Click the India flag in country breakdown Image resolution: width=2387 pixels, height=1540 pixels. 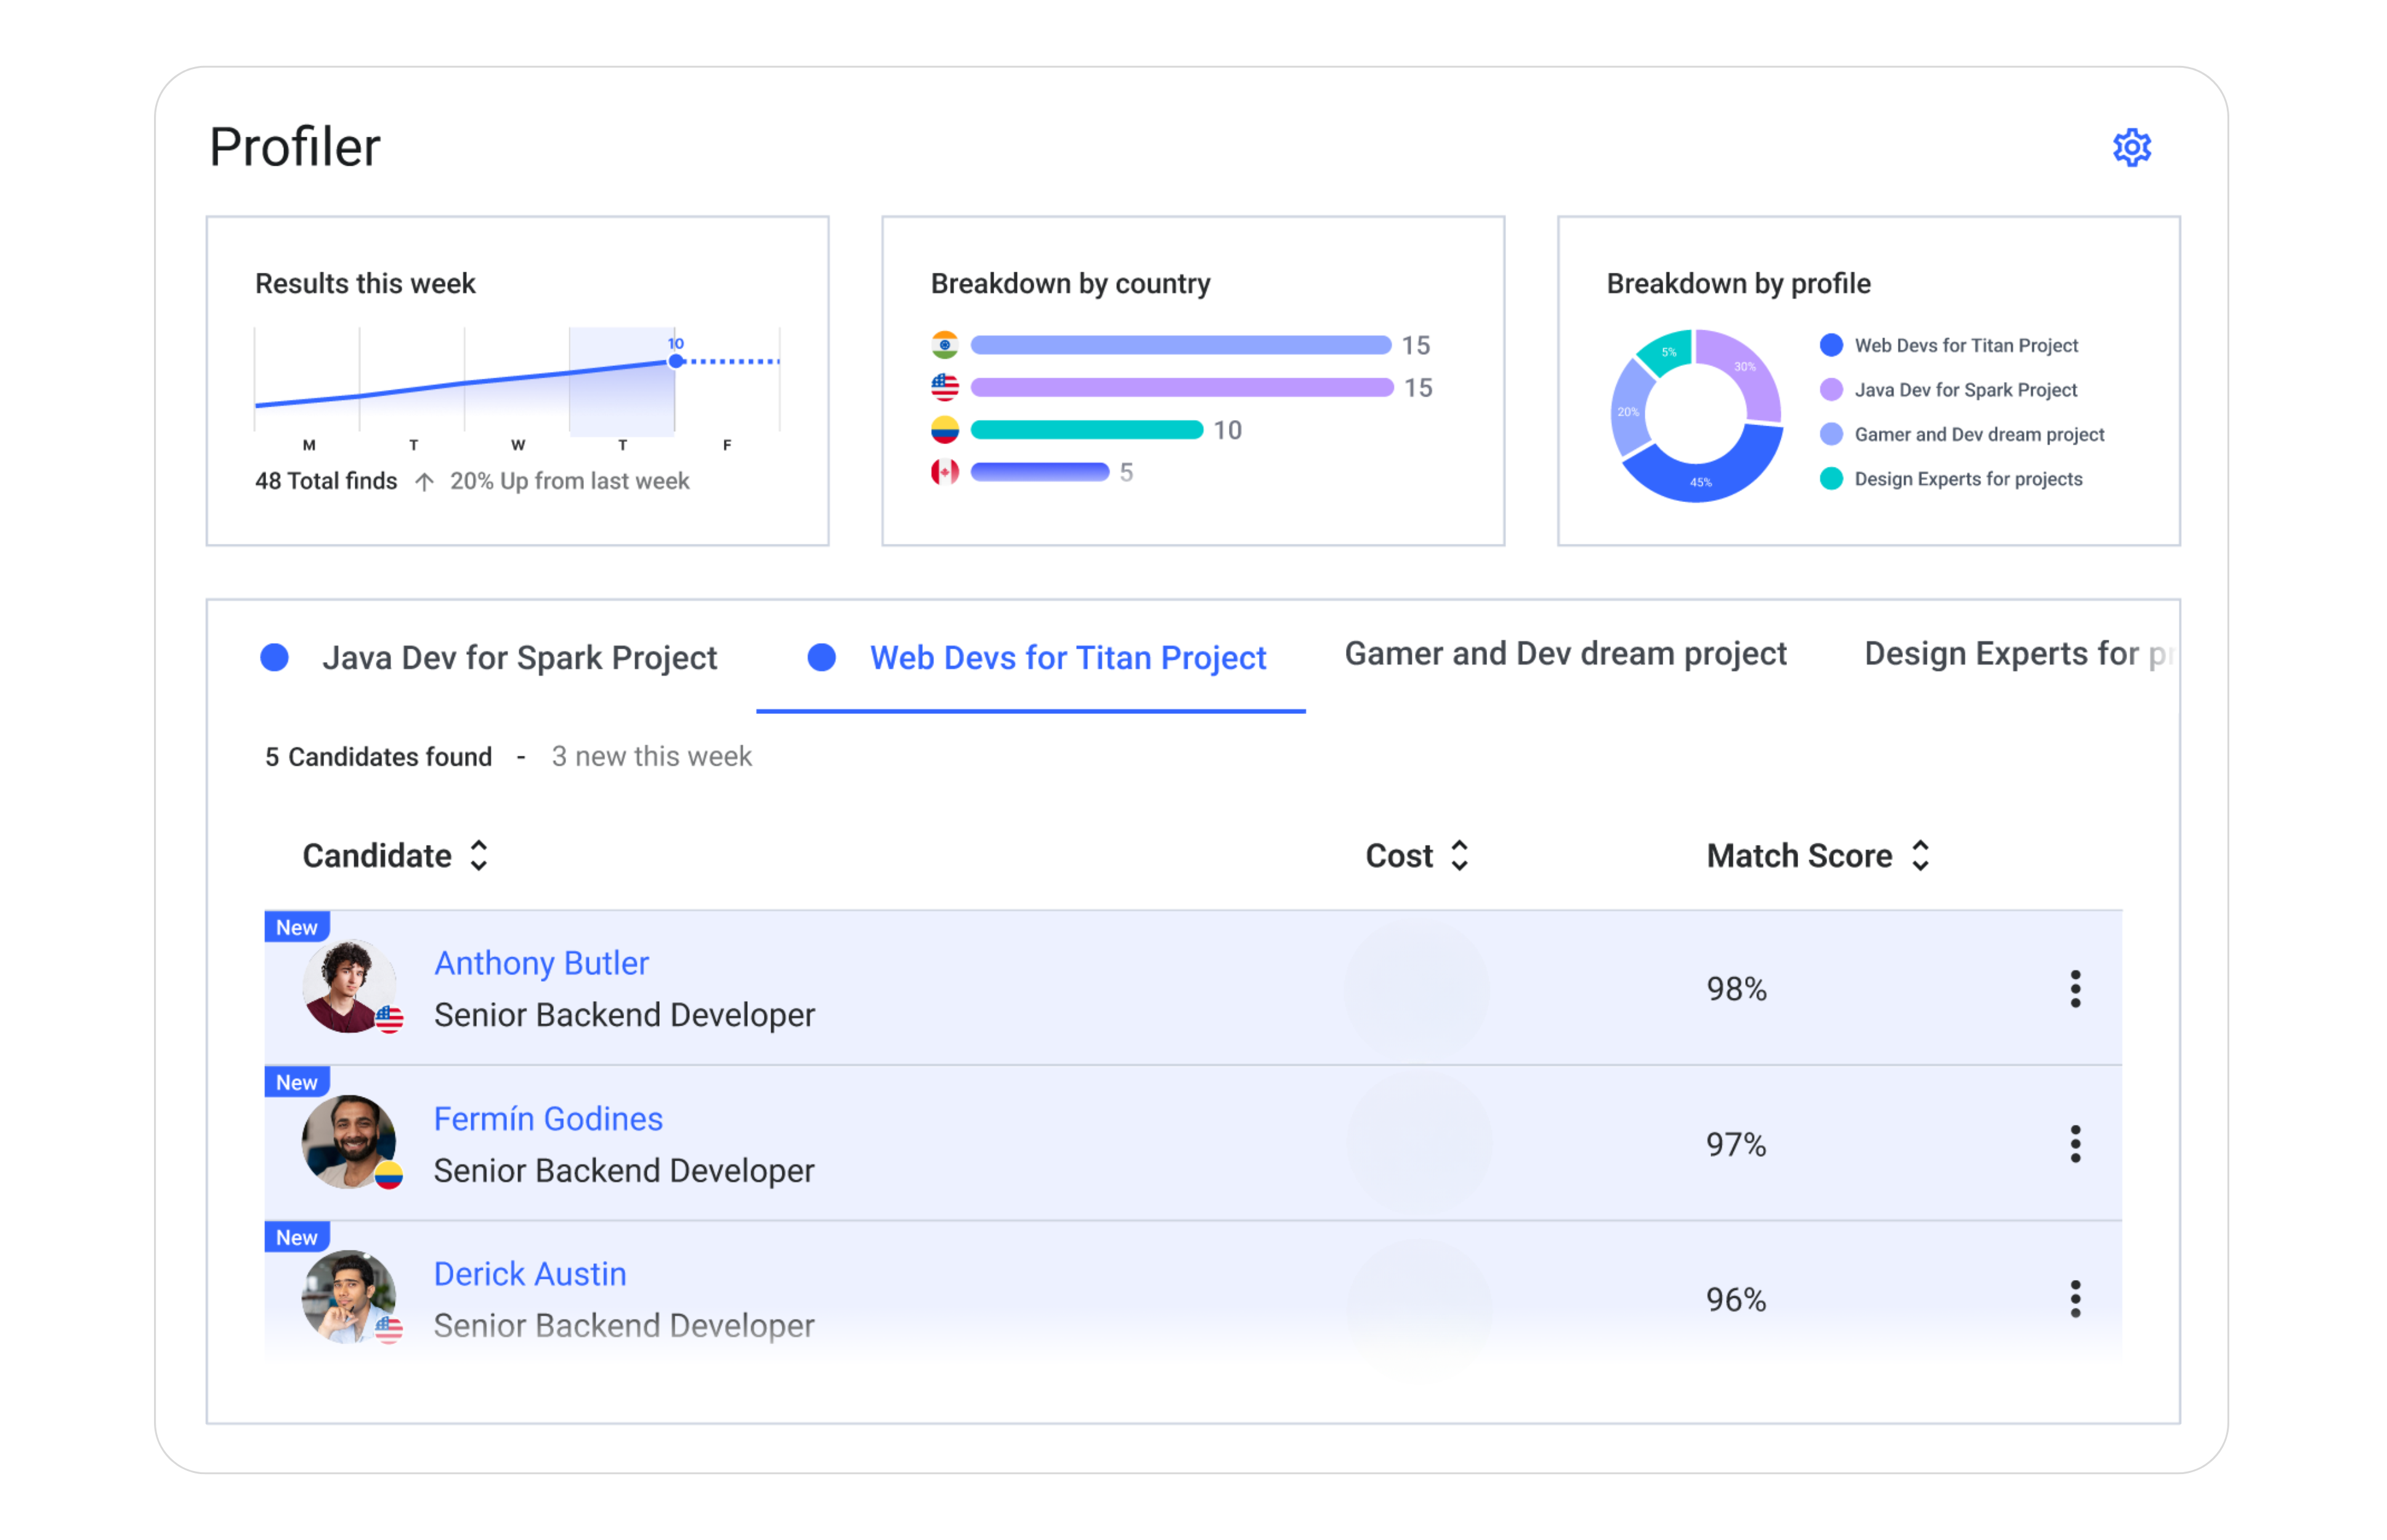(944, 345)
